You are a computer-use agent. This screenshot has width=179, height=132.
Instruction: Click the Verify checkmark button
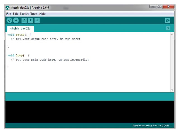pos(9,20)
